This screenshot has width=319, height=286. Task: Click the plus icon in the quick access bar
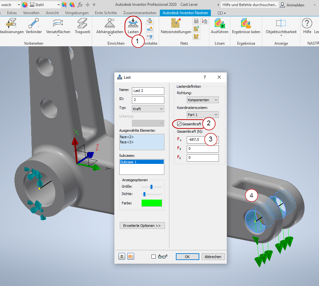tap(88, 5)
